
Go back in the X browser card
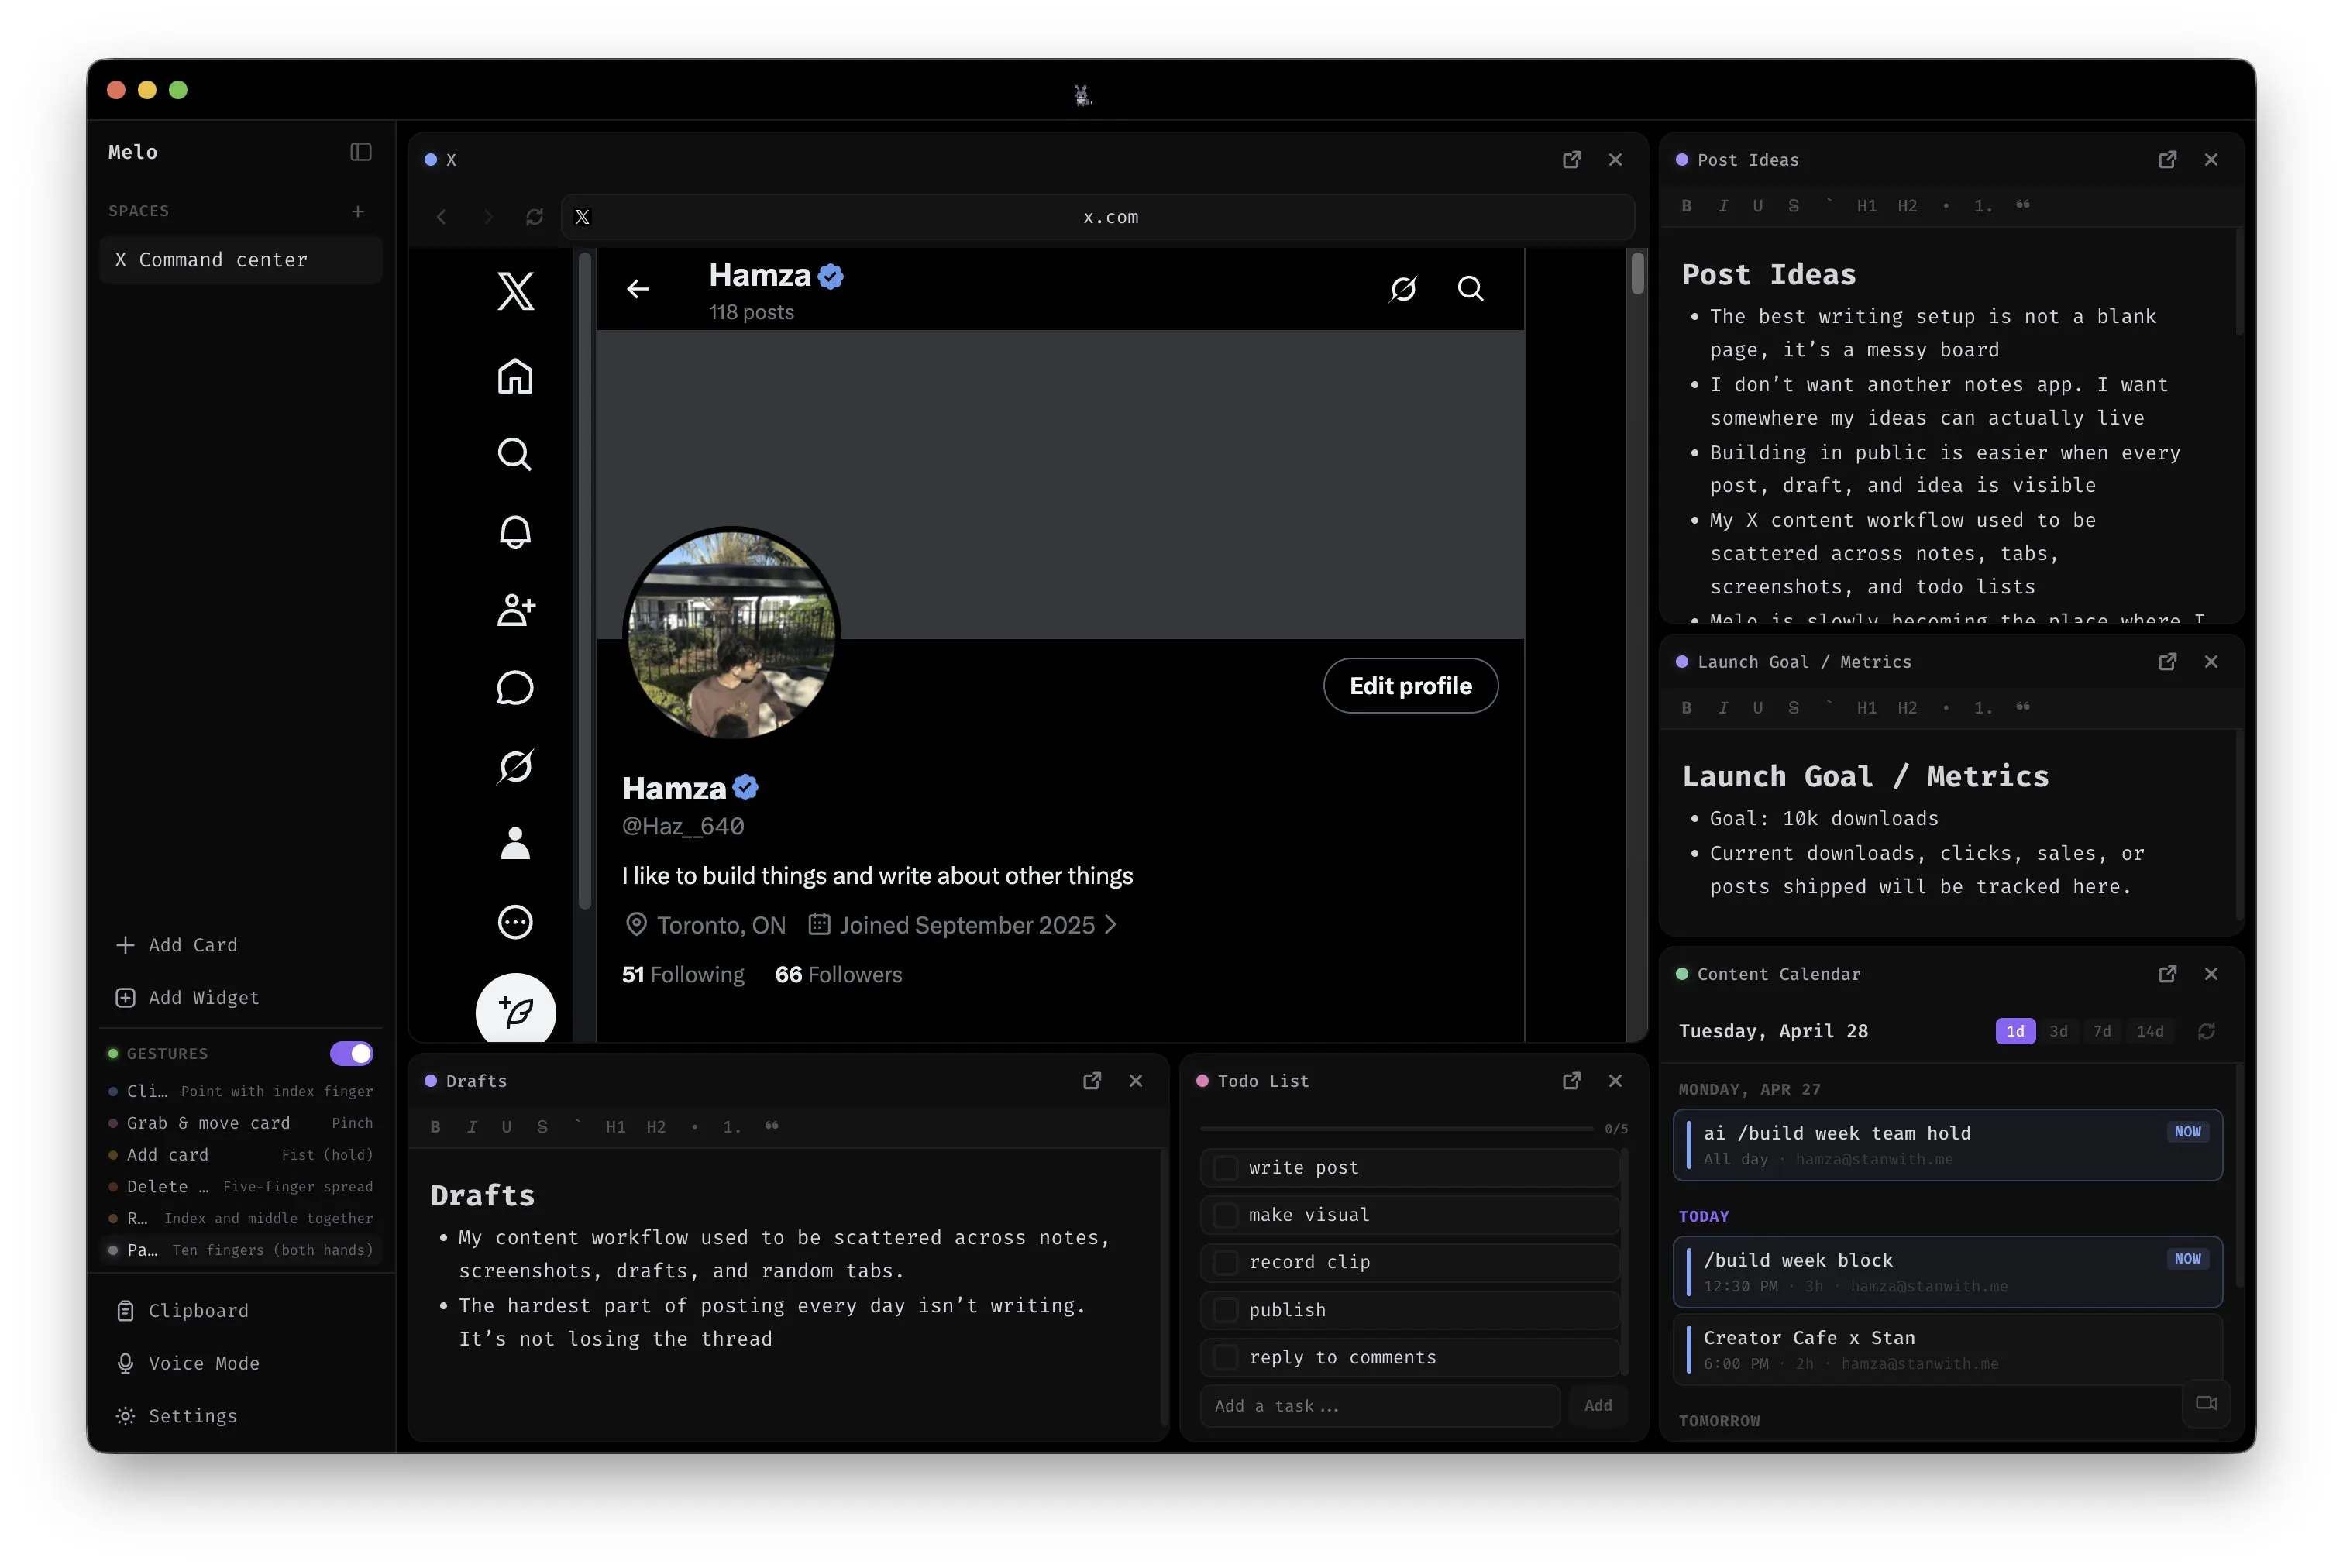pos(441,217)
